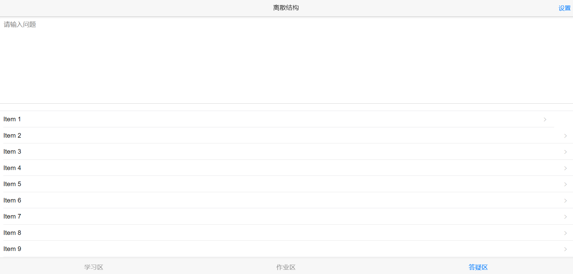The width and height of the screenshot is (573, 274).
Task: Click the 离散结构 page title
Action: pos(286,8)
